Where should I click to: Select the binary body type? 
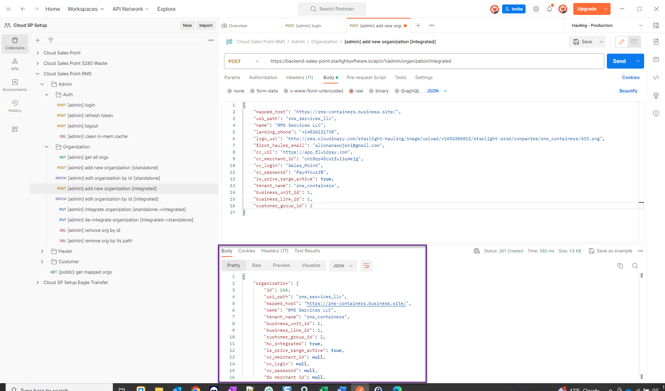[371, 91]
